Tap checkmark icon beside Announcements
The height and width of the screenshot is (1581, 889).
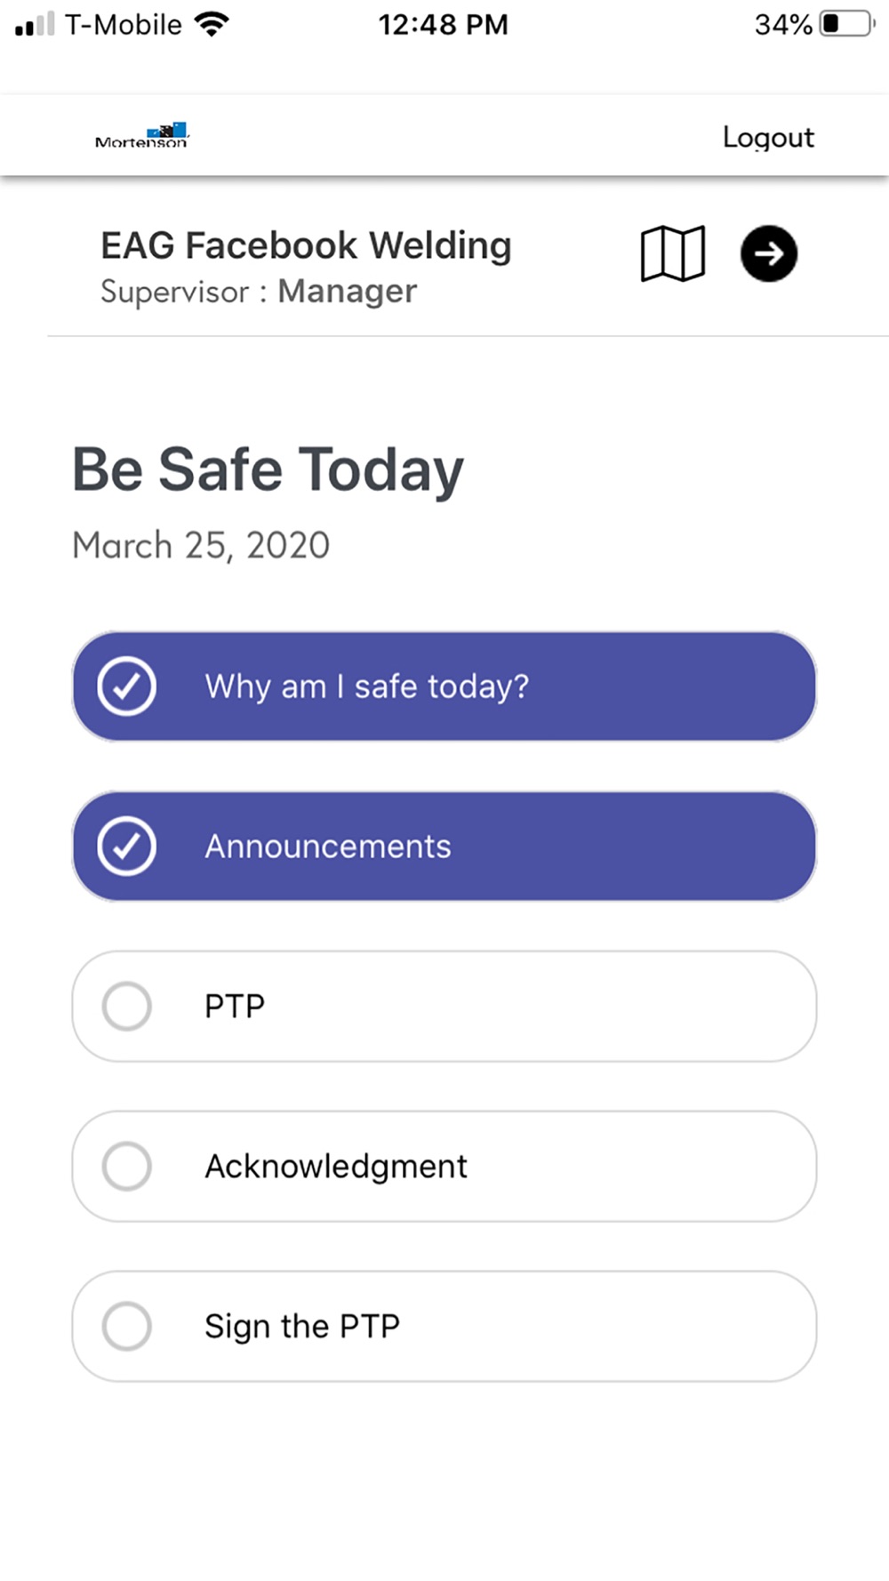(127, 847)
